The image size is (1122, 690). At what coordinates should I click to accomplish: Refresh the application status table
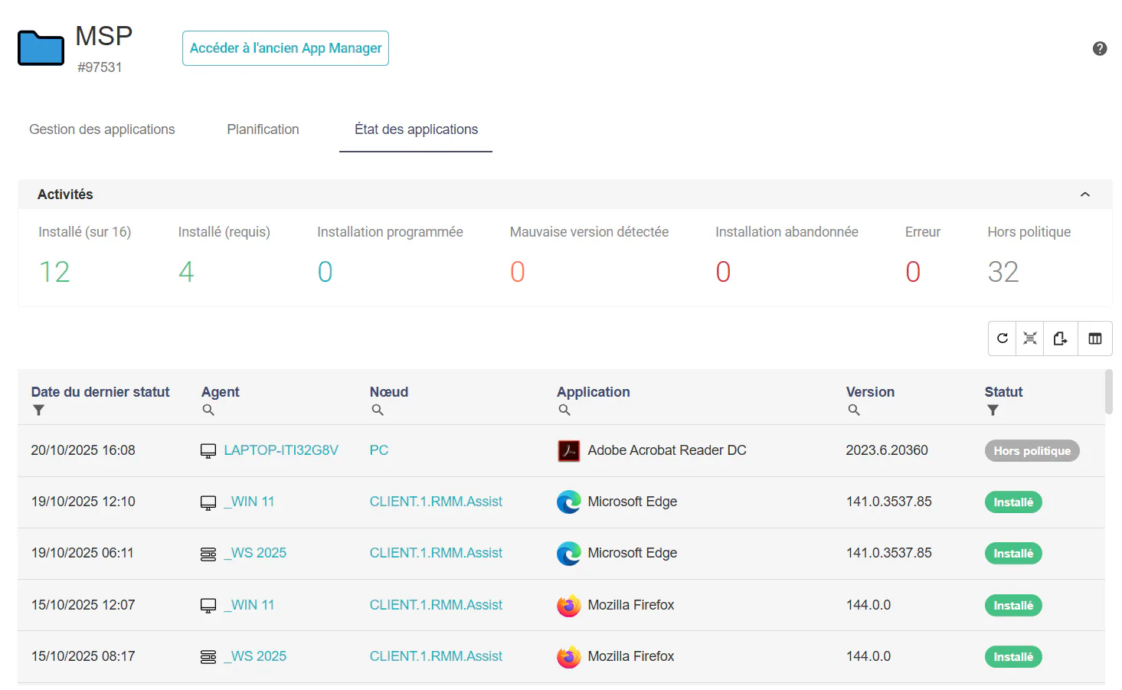(1002, 338)
